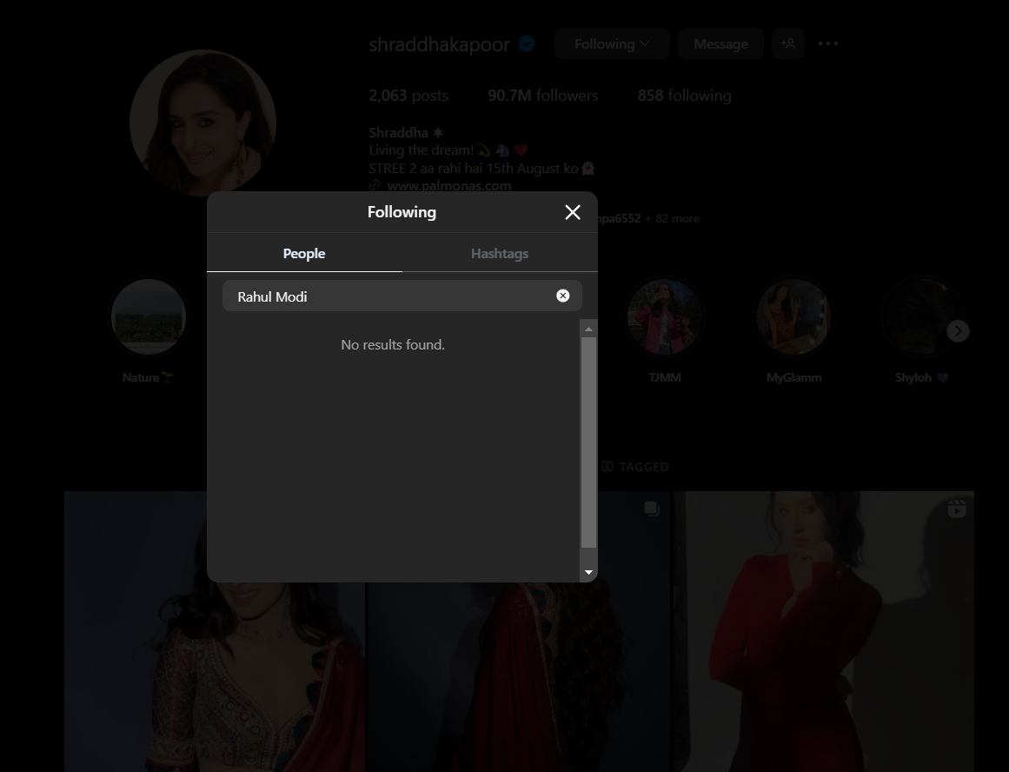
Task: Click the 2,063 posts count
Action: click(408, 96)
